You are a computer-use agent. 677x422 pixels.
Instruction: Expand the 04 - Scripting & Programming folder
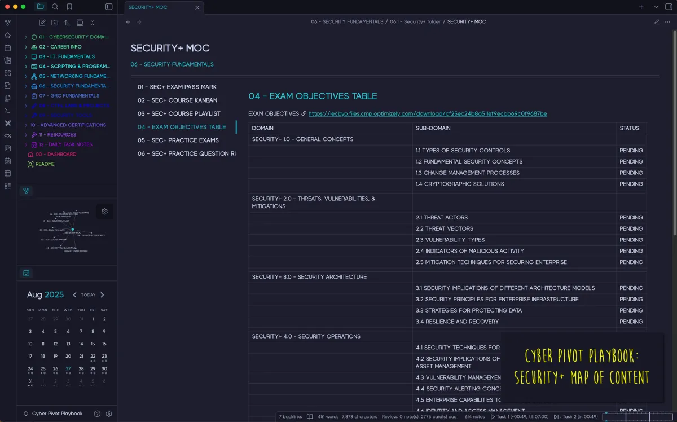pyautogui.click(x=26, y=67)
